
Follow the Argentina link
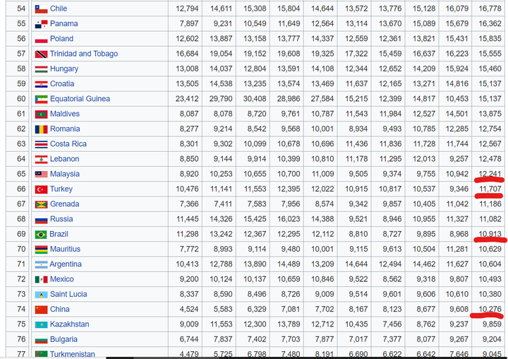coord(66,264)
